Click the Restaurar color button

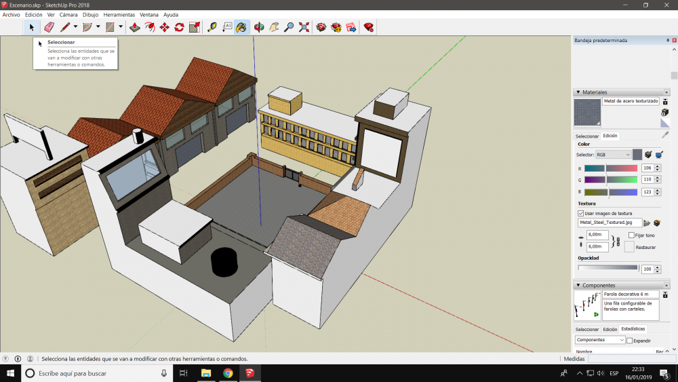[629, 247]
